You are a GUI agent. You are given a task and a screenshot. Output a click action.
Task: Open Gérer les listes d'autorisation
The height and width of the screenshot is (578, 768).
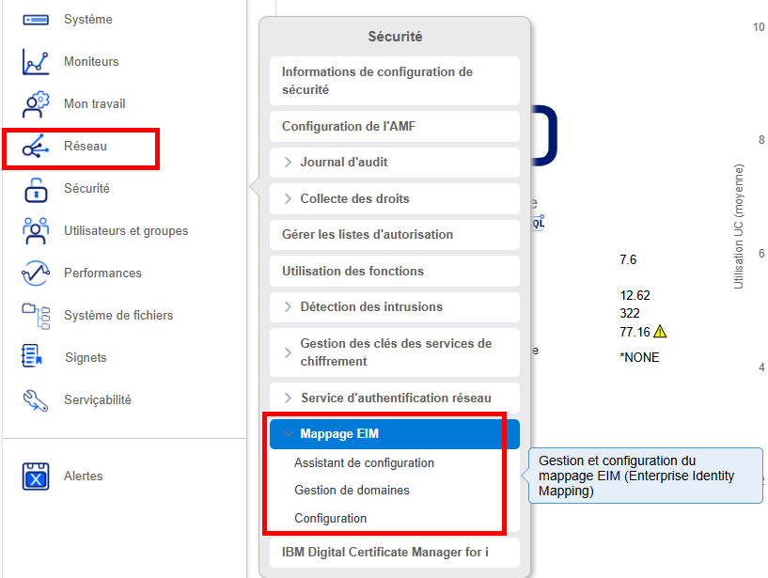coord(367,235)
